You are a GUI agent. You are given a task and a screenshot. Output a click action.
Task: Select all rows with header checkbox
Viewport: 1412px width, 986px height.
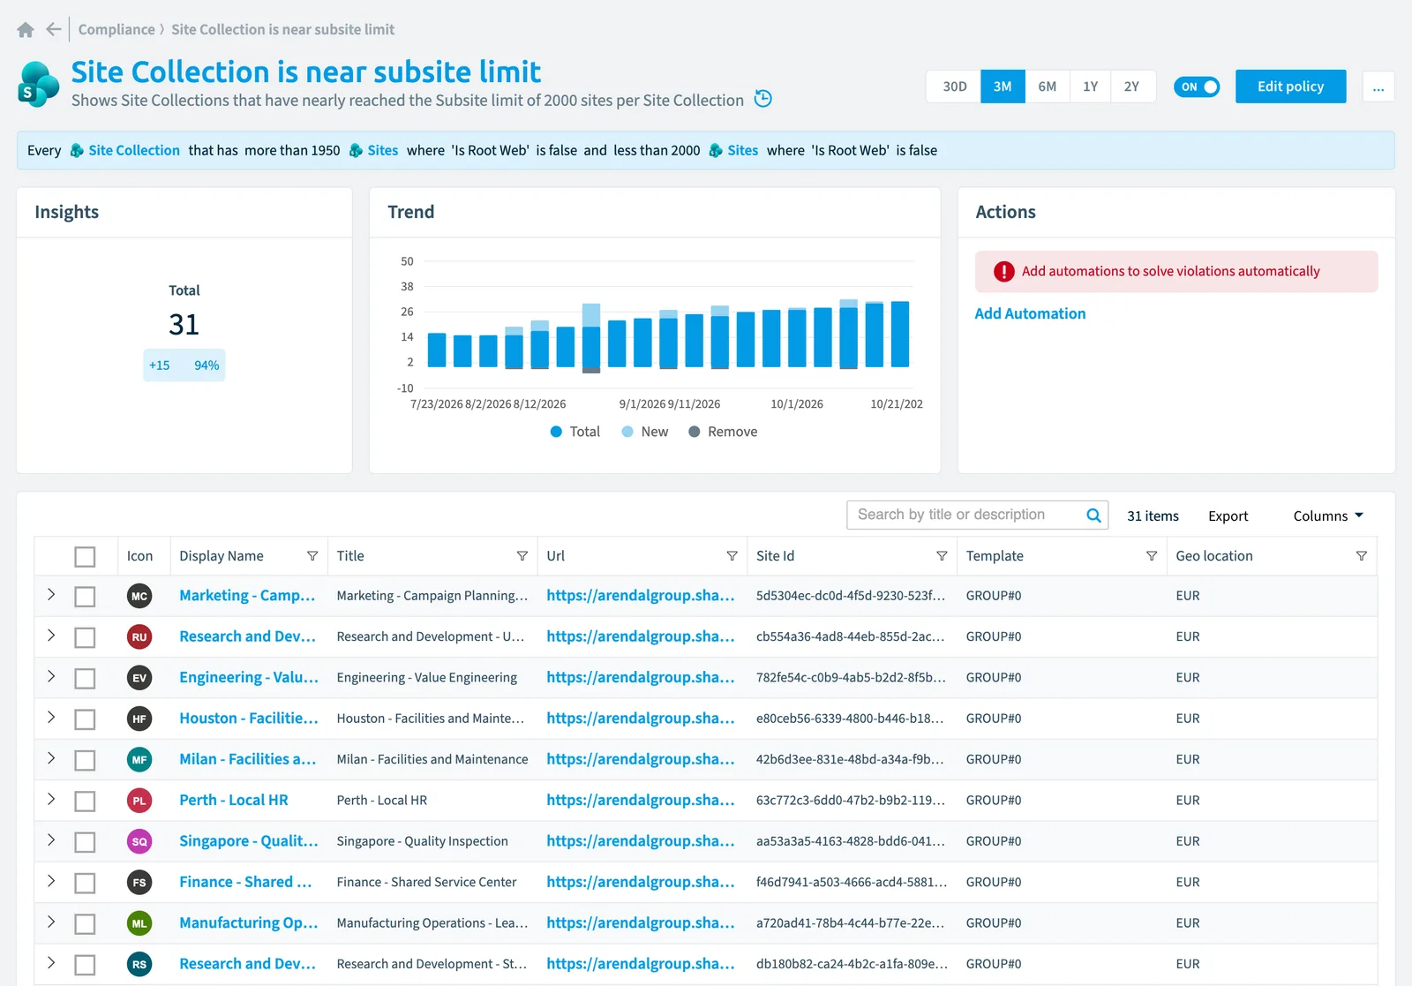click(85, 557)
